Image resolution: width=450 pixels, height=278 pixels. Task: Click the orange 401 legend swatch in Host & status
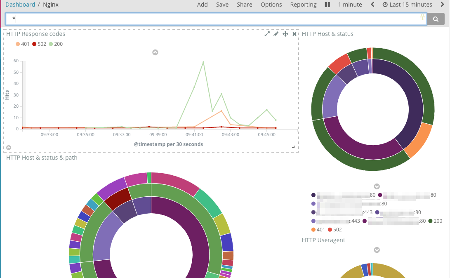click(313, 229)
